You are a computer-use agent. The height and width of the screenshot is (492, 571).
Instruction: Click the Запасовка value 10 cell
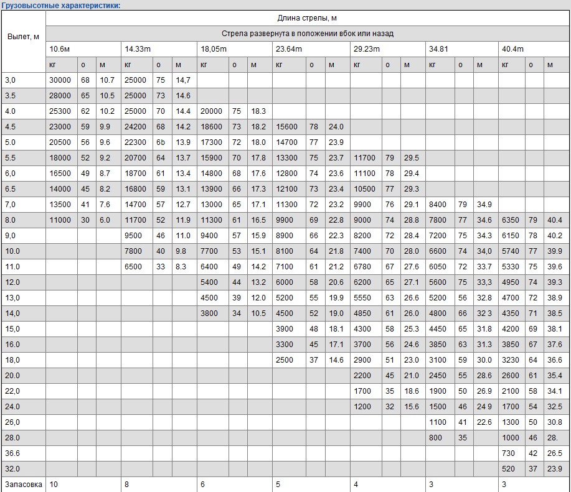(x=54, y=485)
